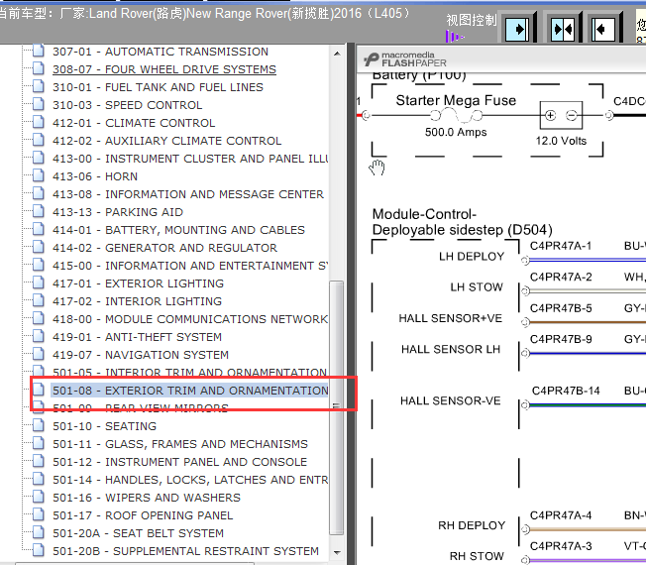
Task: Click the HALL SENSOR+VE pin label
Action: point(450,318)
